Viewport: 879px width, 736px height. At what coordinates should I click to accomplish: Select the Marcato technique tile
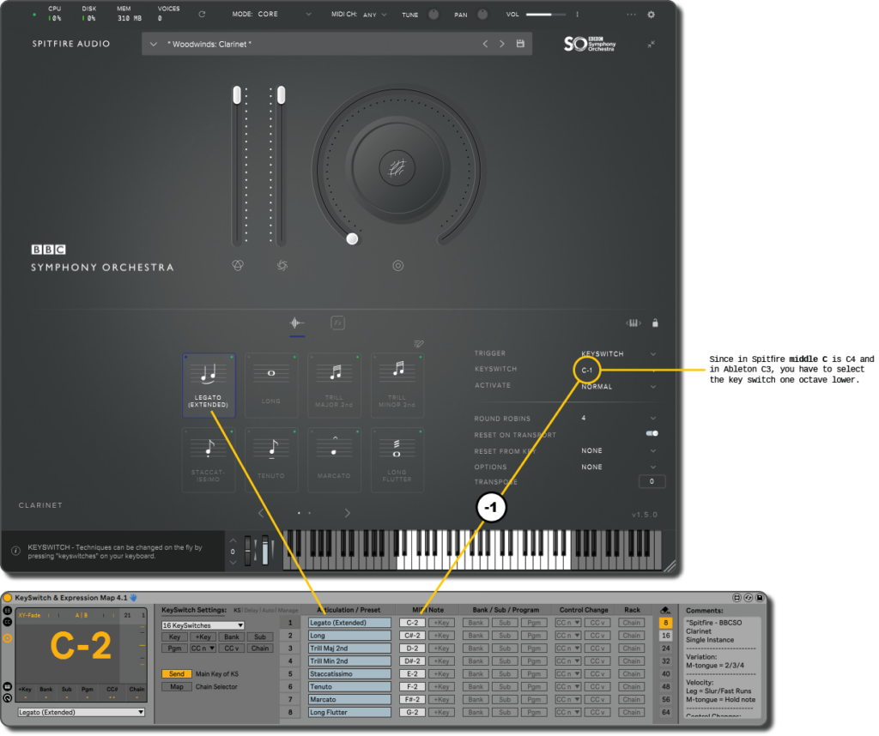tap(334, 461)
